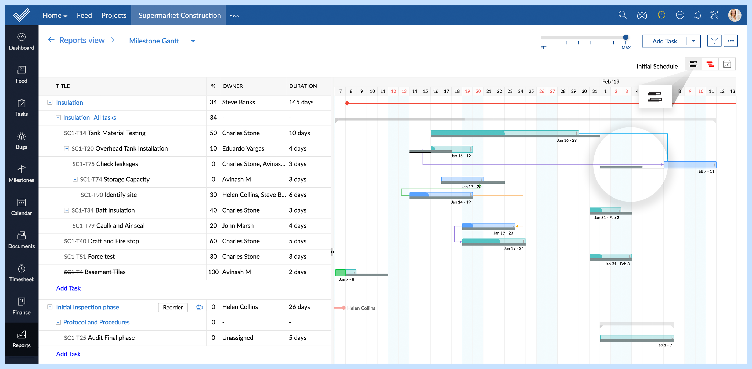Open the Add Task dropdown arrow
Screen dimensions: 752x369
(693, 41)
